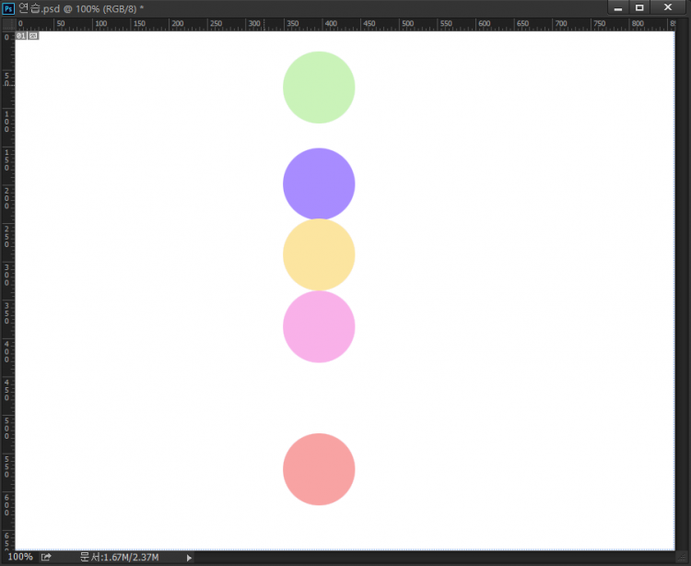Image resolution: width=691 pixels, height=566 pixels.
Task: Expand the status bar arrow menu
Action: [x=190, y=558]
